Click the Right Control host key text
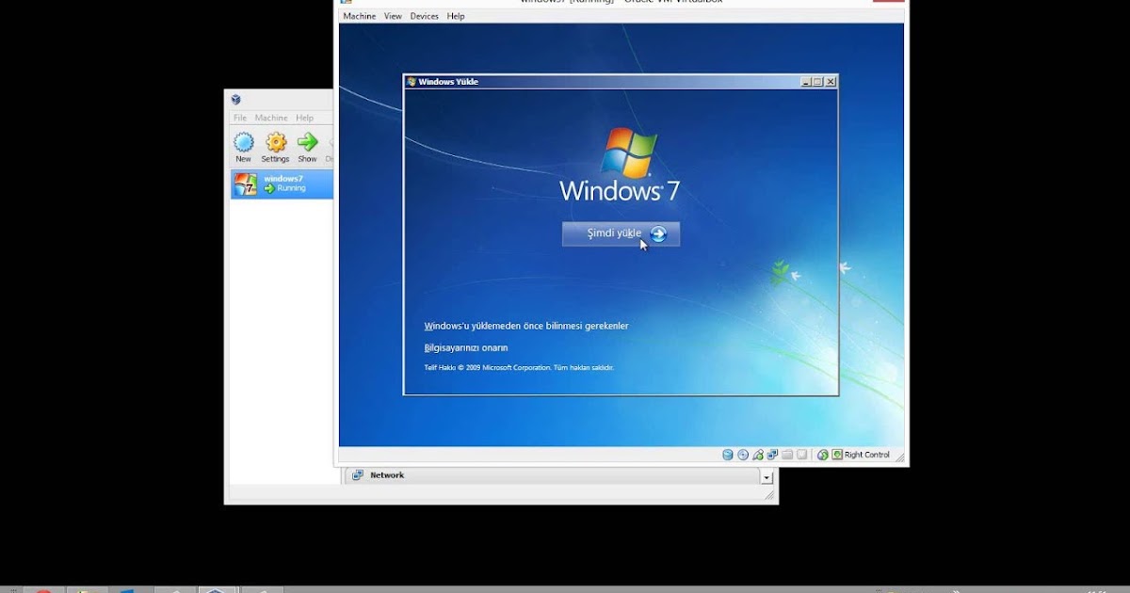Screen dimensions: 1130x593 (x=866, y=455)
